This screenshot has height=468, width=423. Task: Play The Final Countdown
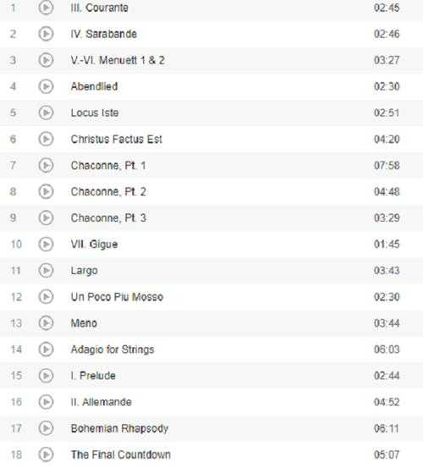tap(46, 454)
